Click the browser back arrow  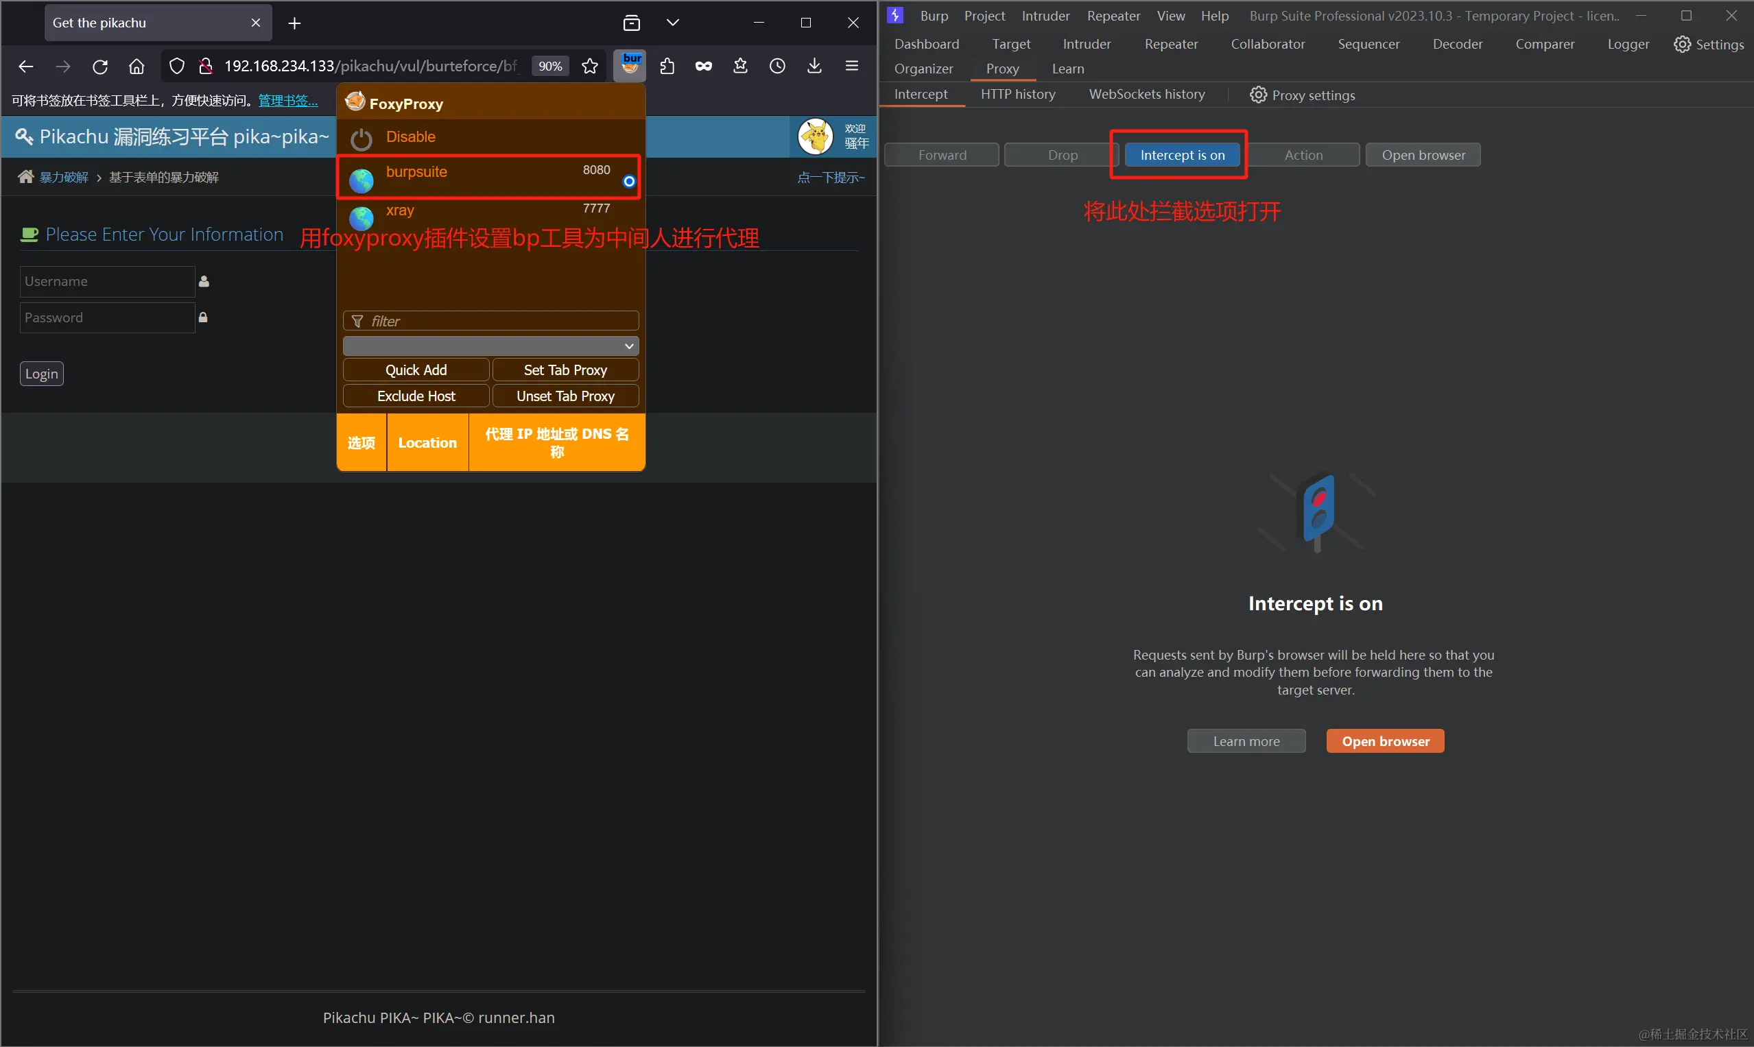(x=26, y=67)
